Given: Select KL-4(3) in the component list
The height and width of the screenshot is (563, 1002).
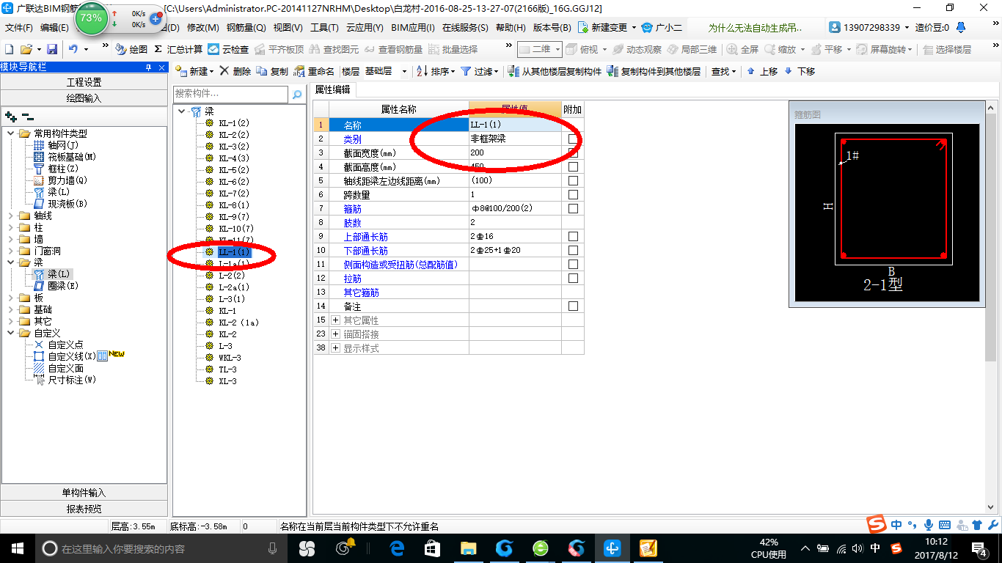Looking at the screenshot, I should click(x=233, y=158).
